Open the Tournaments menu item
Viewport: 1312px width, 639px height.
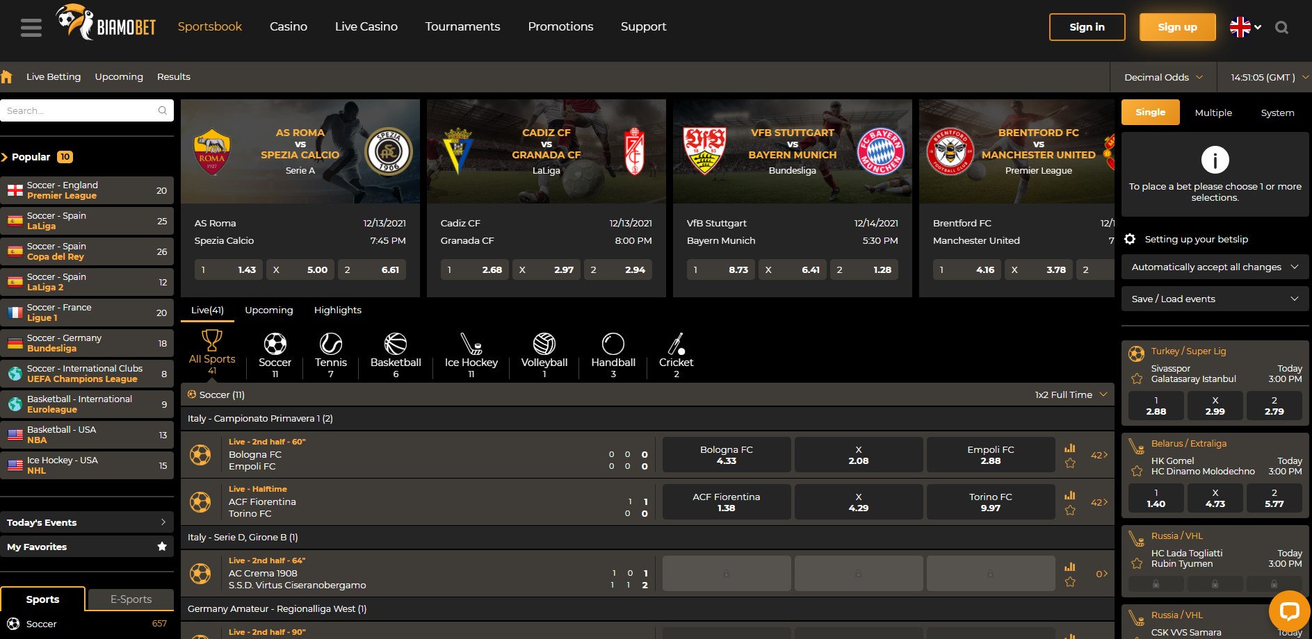click(x=462, y=26)
